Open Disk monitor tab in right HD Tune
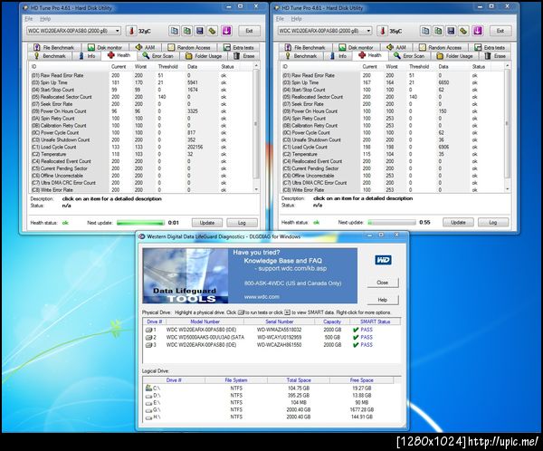Viewport: 543px width, 451px height. tap(356, 47)
